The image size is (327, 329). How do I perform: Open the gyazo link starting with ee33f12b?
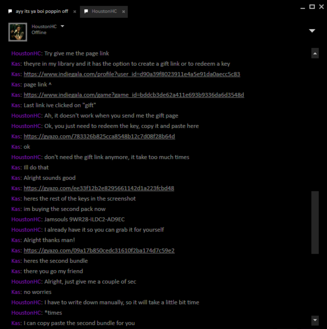coord(99,188)
